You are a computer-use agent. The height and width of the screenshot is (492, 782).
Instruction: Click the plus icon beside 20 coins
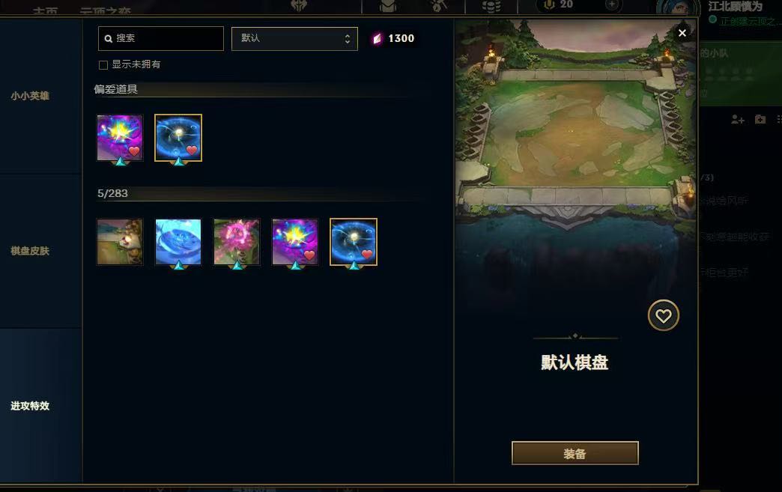[x=611, y=4]
